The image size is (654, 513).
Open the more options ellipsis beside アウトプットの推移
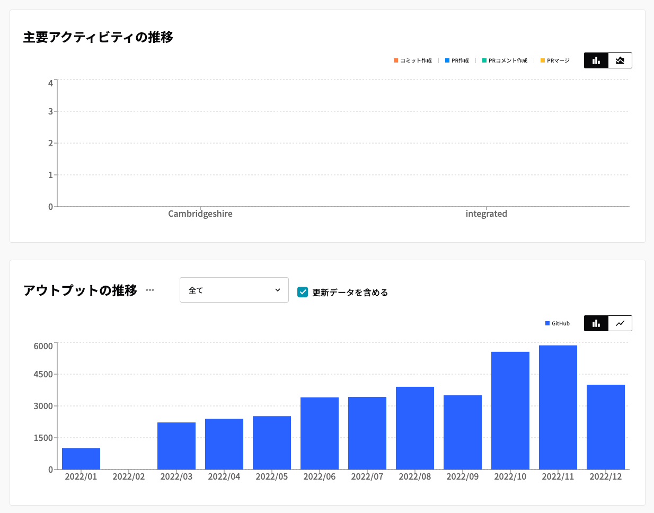point(150,290)
